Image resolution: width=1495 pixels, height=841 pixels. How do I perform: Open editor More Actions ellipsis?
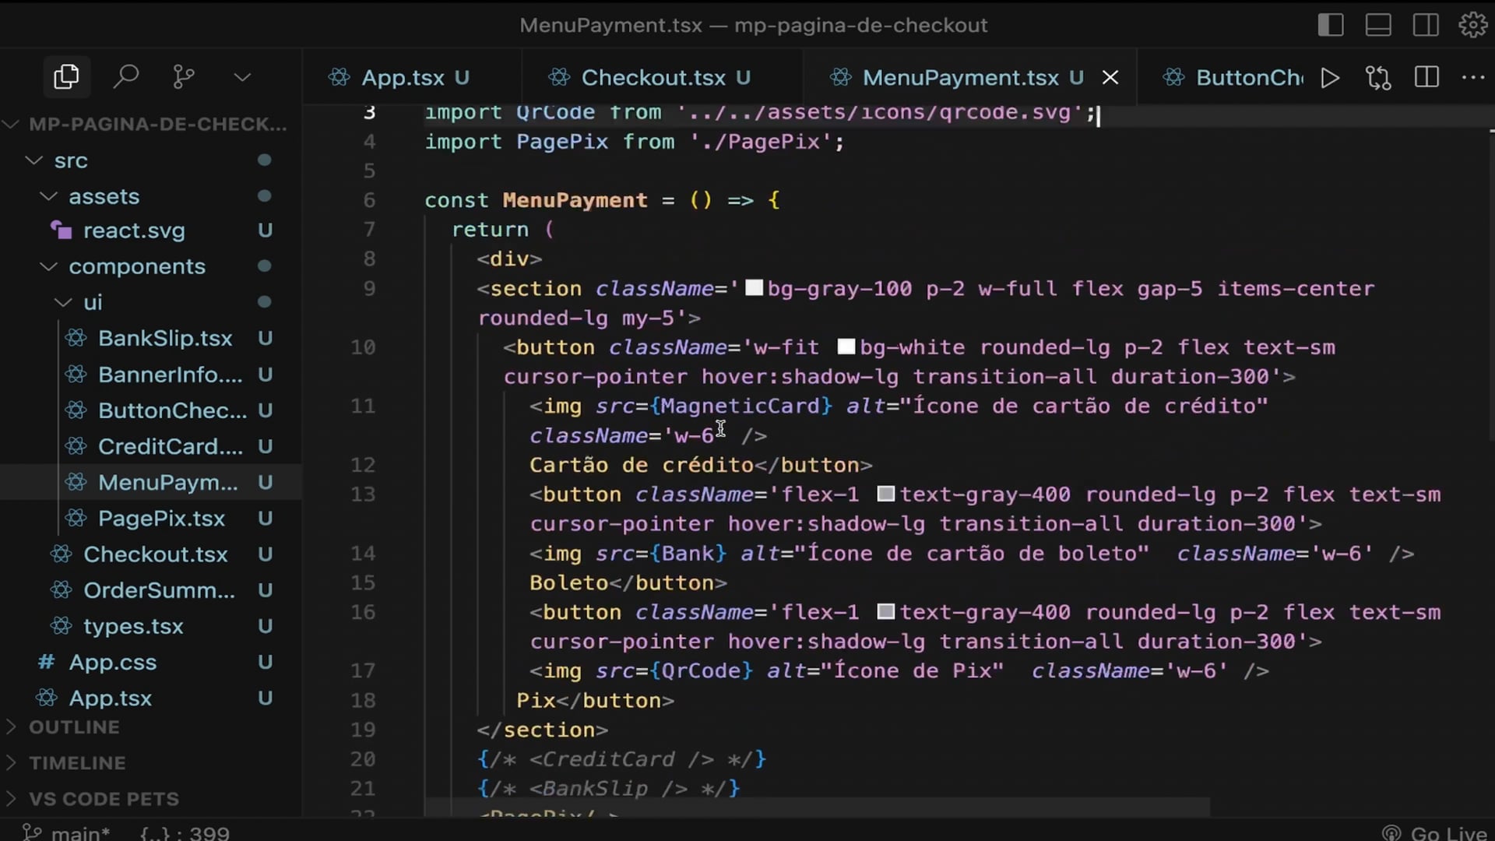[1473, 77]
